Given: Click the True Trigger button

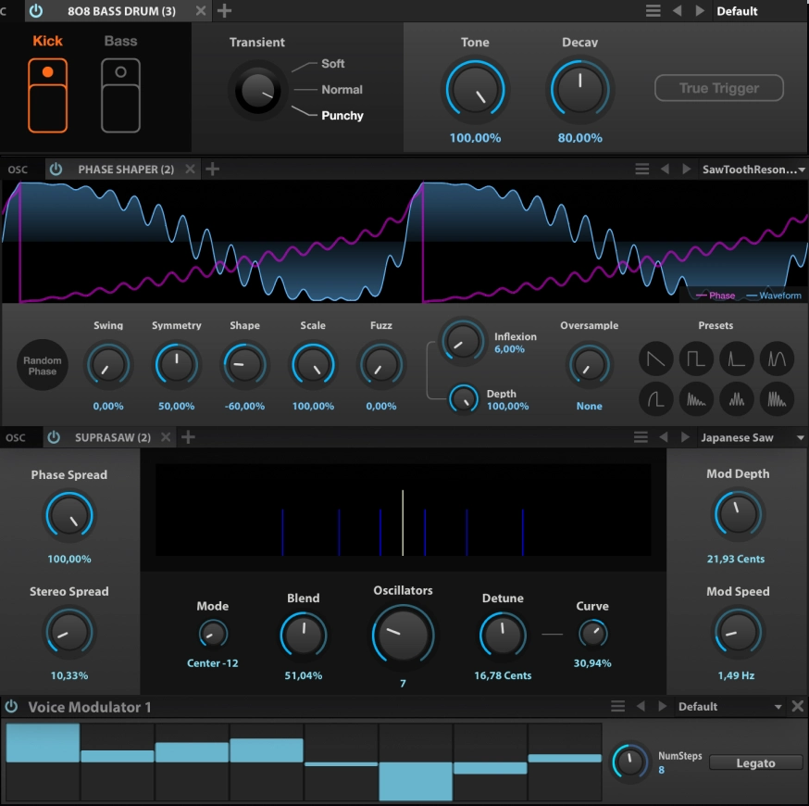Looking at the screenshot, I should click(719, 88).
